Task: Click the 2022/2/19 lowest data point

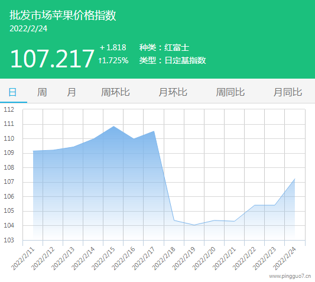Action: 194,225
